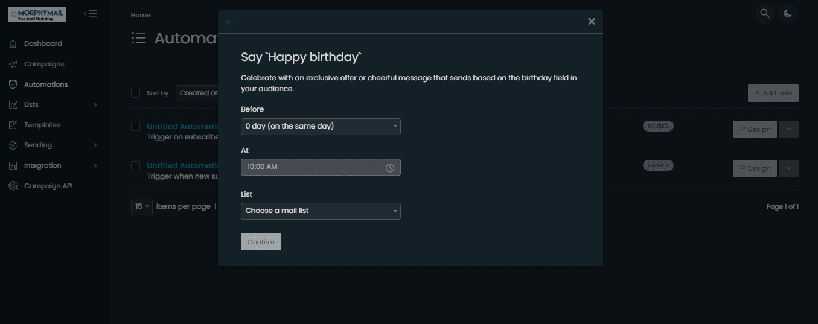Collapse the sidebar with the menu toggle icon

pos(91,13)
